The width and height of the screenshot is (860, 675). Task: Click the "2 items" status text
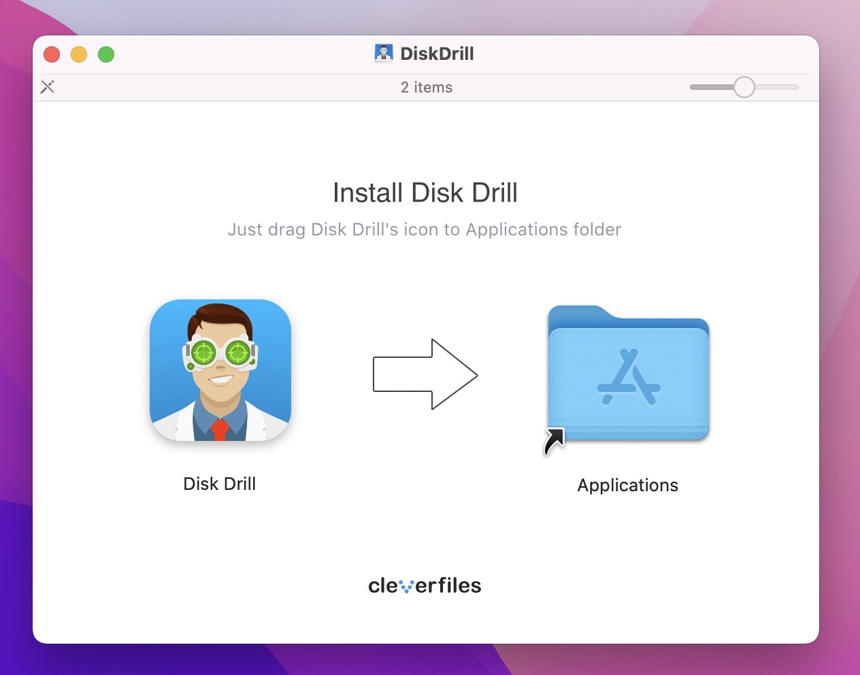(x=427, y=87)
